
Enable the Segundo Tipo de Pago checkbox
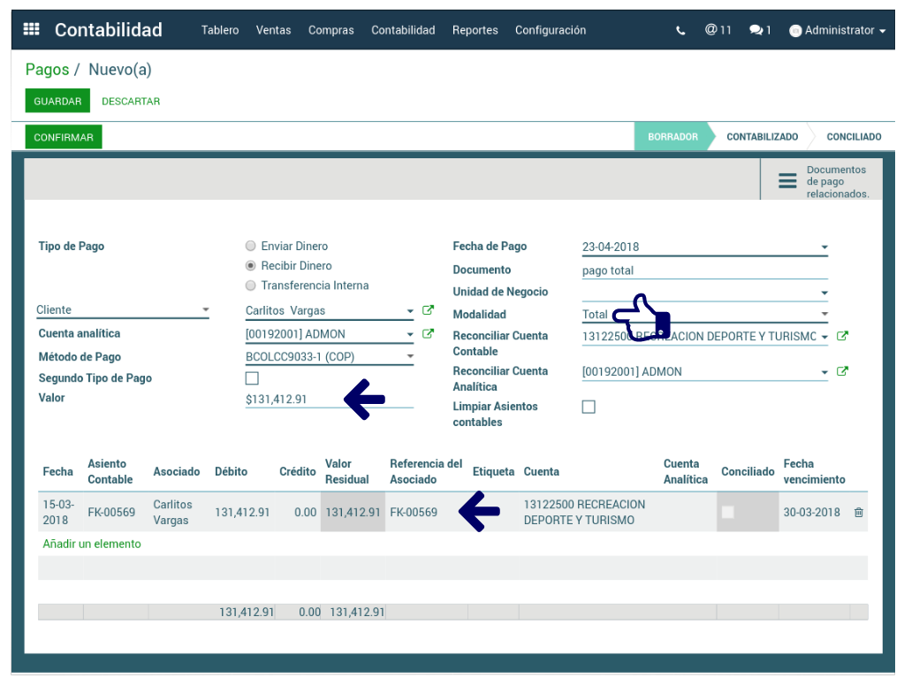[252, 378]
